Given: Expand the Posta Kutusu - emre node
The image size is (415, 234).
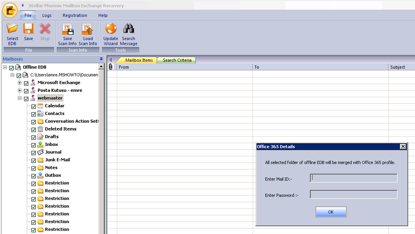Looking at the screenshot, I should [x=20, y=90].
